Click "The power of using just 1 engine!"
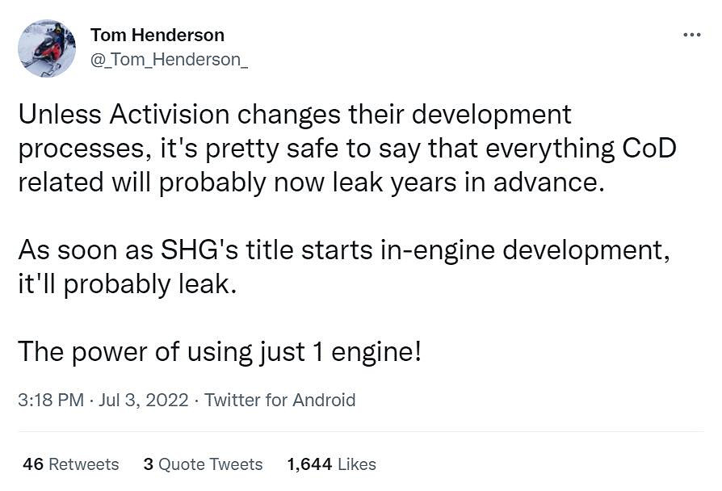The height and width of the screenshot is (491, 722). click(219, 352)
